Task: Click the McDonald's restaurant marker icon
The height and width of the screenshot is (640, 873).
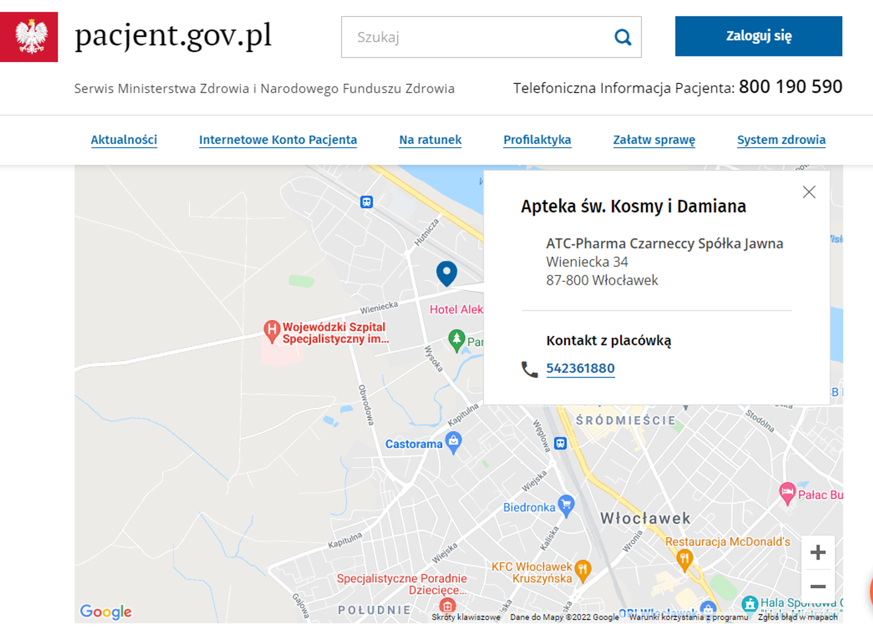Action: 685,560
